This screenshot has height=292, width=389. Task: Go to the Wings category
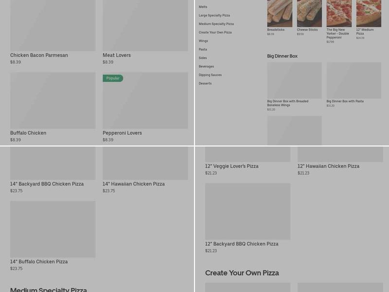[x=203, y=41]
